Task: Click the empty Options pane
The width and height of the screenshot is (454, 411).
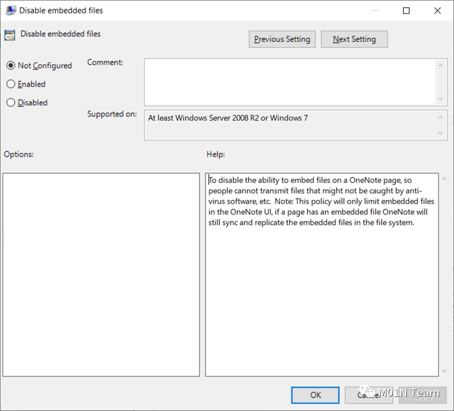Action: [x=101, y=275]
